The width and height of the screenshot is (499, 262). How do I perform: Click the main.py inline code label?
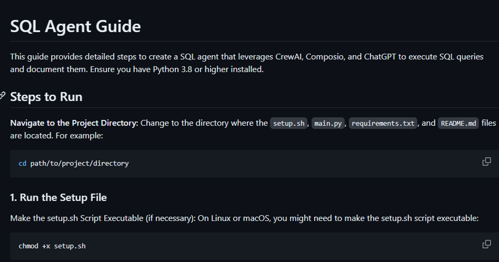pyautogui.click(x=328, y=124)
